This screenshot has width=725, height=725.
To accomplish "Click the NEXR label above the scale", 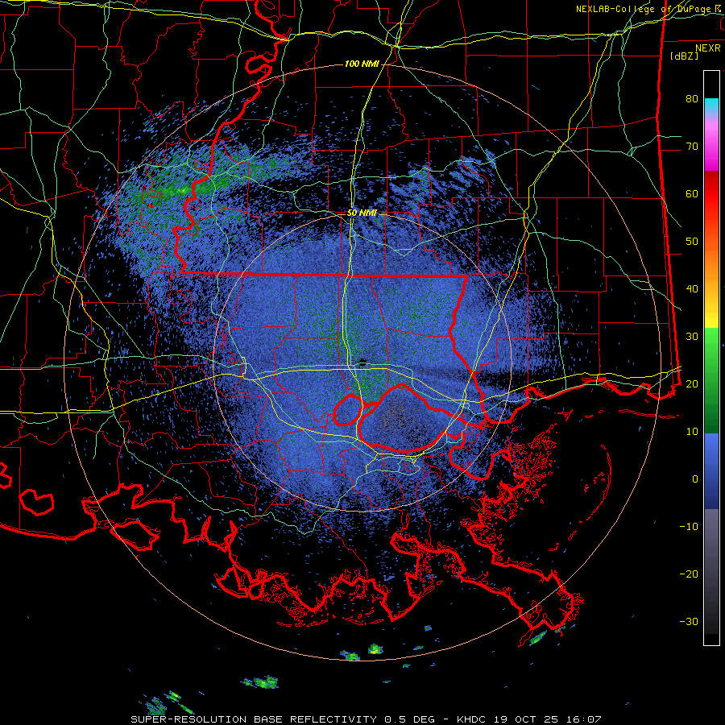I will click(707, 48).
